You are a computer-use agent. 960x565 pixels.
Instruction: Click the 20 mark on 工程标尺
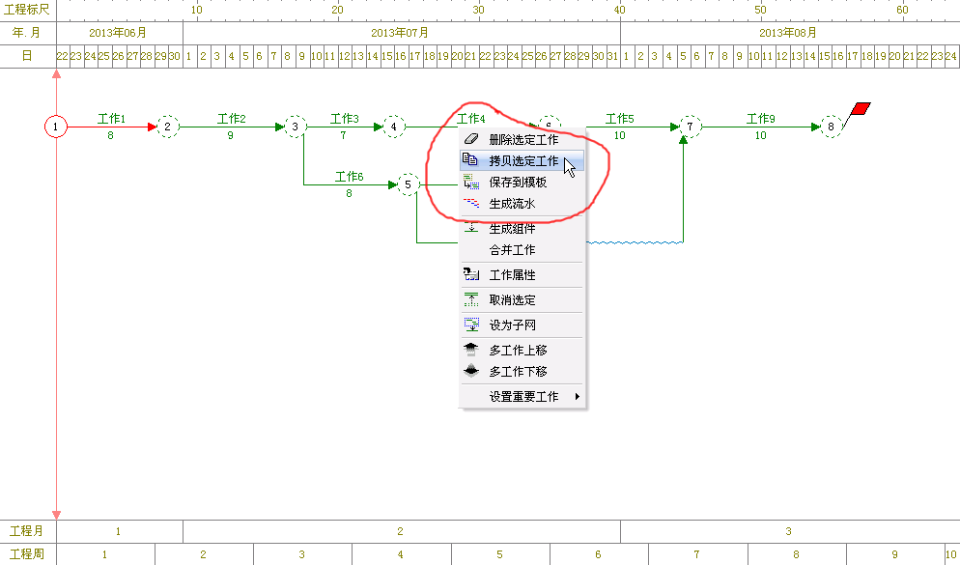coord(337,10)
